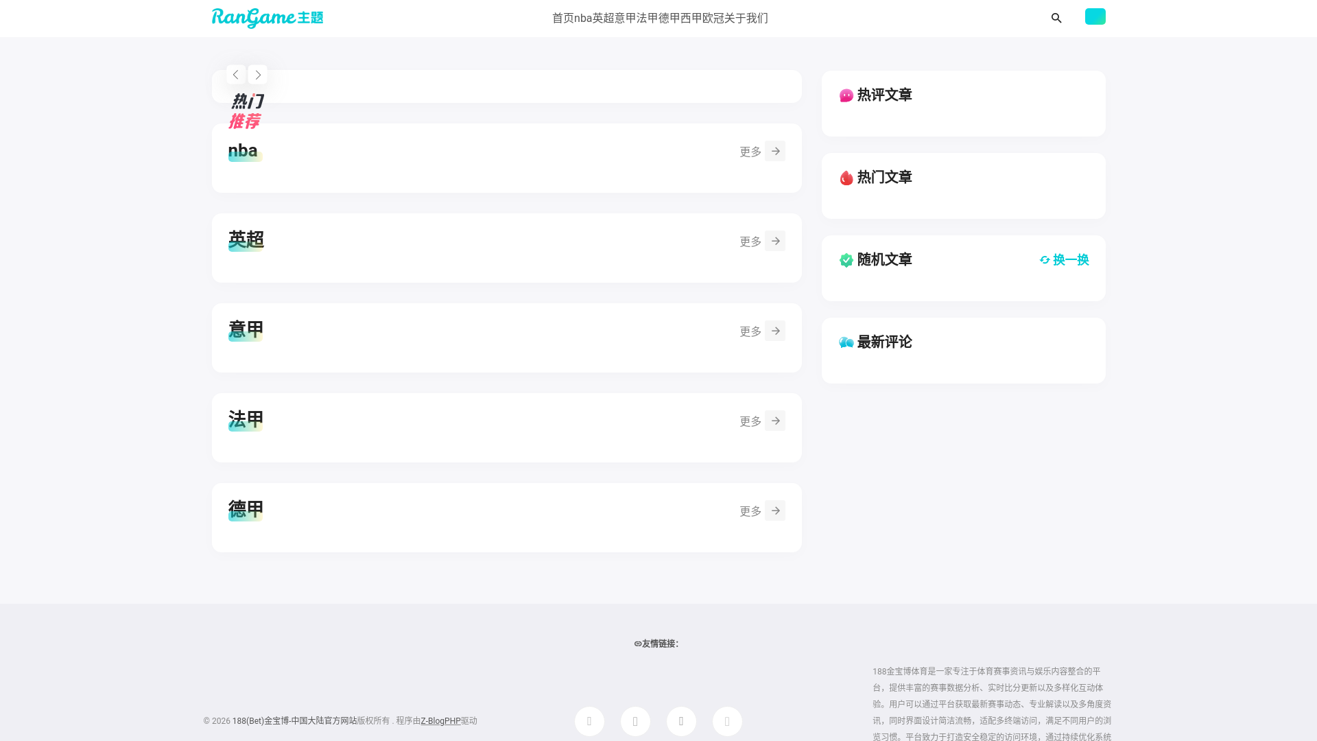1317x741 pixels.
Task: Open the search magnifier icon in header
Action: click(1056, 19)
